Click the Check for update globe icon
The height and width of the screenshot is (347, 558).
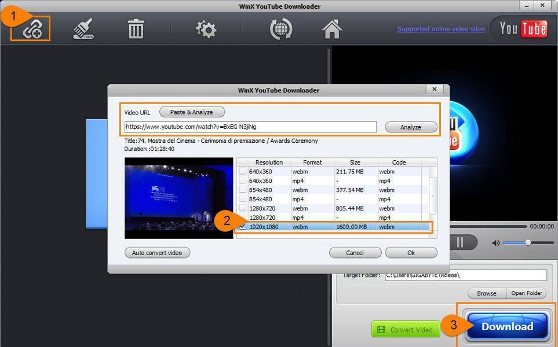click(x=281, y=29)
